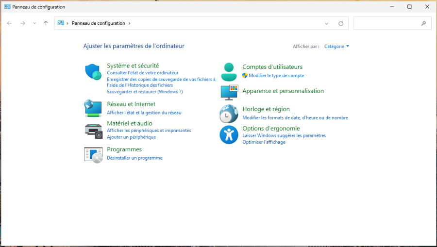
Task: Click the Réseau et Internet globe icon
Action: pos(93,108)
